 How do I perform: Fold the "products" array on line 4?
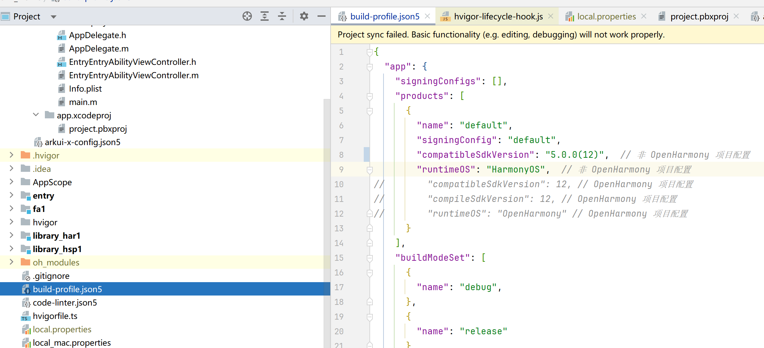(369, 96)
